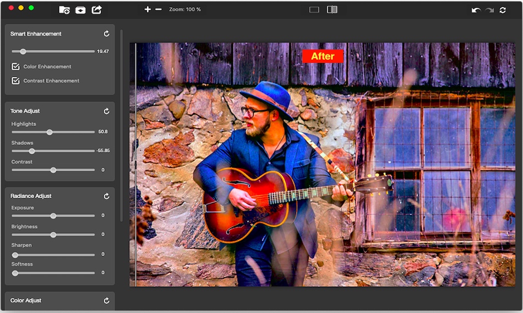
Task: Undo the last edit
Action: pos(476,10)
